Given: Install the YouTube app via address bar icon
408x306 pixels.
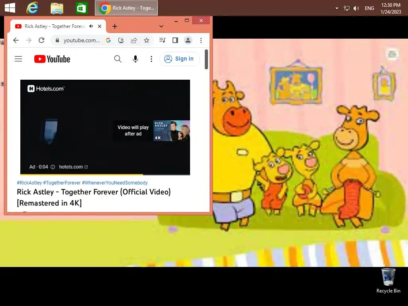Looking at the screenshot, I should click(x=121, y=40).
